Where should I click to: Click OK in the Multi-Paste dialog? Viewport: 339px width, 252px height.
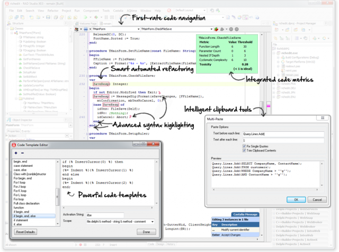(x=296, y=200)
